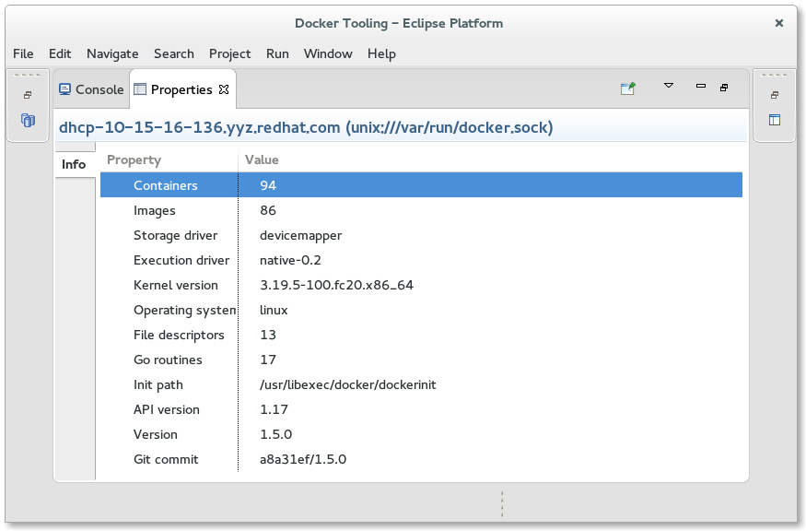Select the Storage driver row
This screenshot has height=531, width=806.
[x=421, y=235]
